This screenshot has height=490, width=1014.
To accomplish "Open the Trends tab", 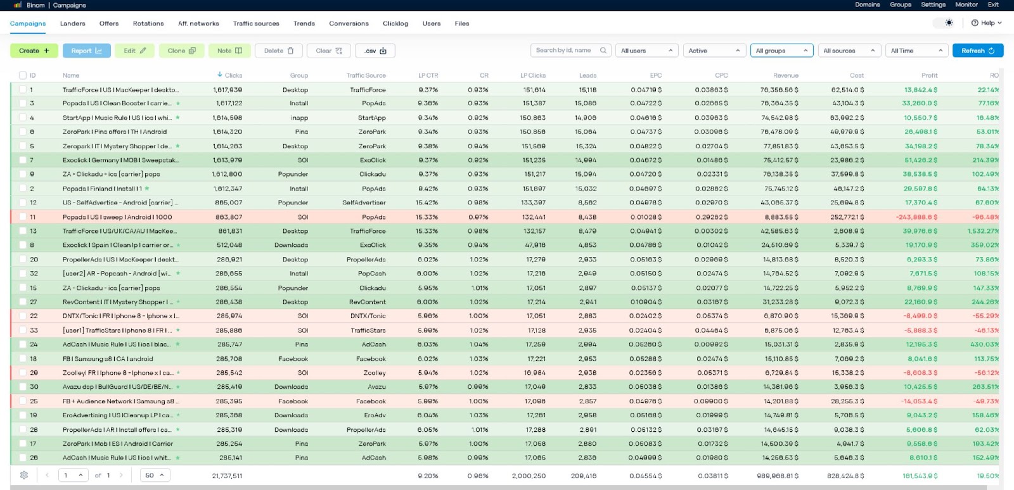I will click(304, 23).
